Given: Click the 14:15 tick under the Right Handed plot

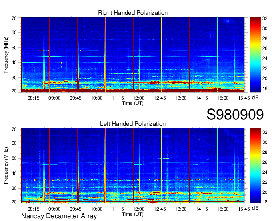Looking at the screenshot, I should coord(202,98).
